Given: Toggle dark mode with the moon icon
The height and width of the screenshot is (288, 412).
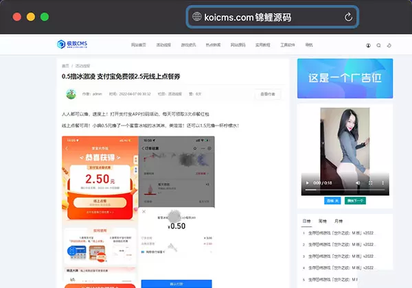Looking at the screenshot, I should coord(389,45).
